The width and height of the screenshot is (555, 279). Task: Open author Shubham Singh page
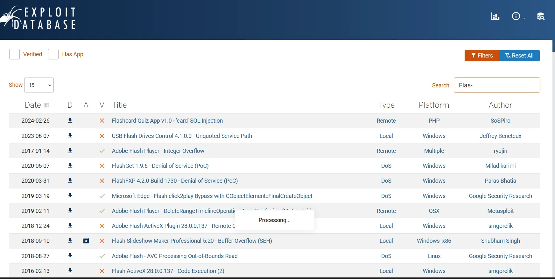pos(501,241)
